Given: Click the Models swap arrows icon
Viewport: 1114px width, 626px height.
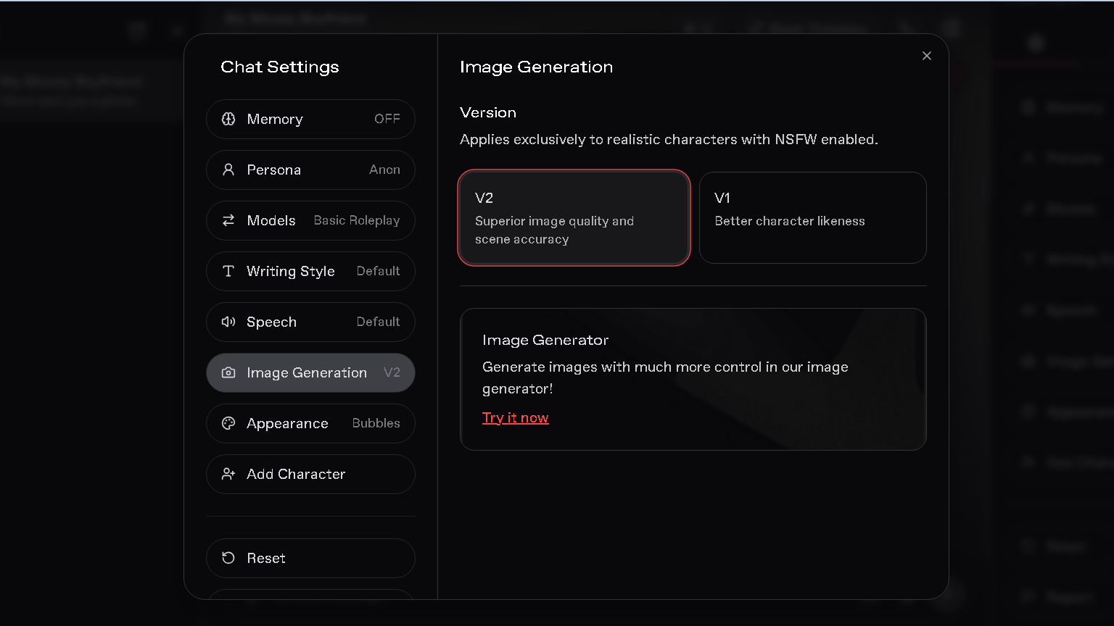Looking at the screenshot, I should click(228, 220).
